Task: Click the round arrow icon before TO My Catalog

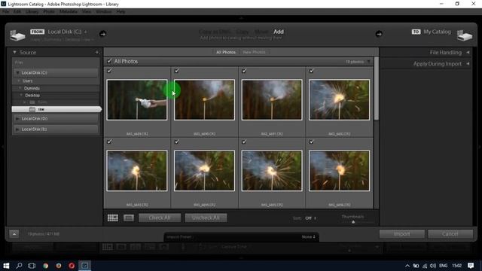Action: (x=379, y=34)
